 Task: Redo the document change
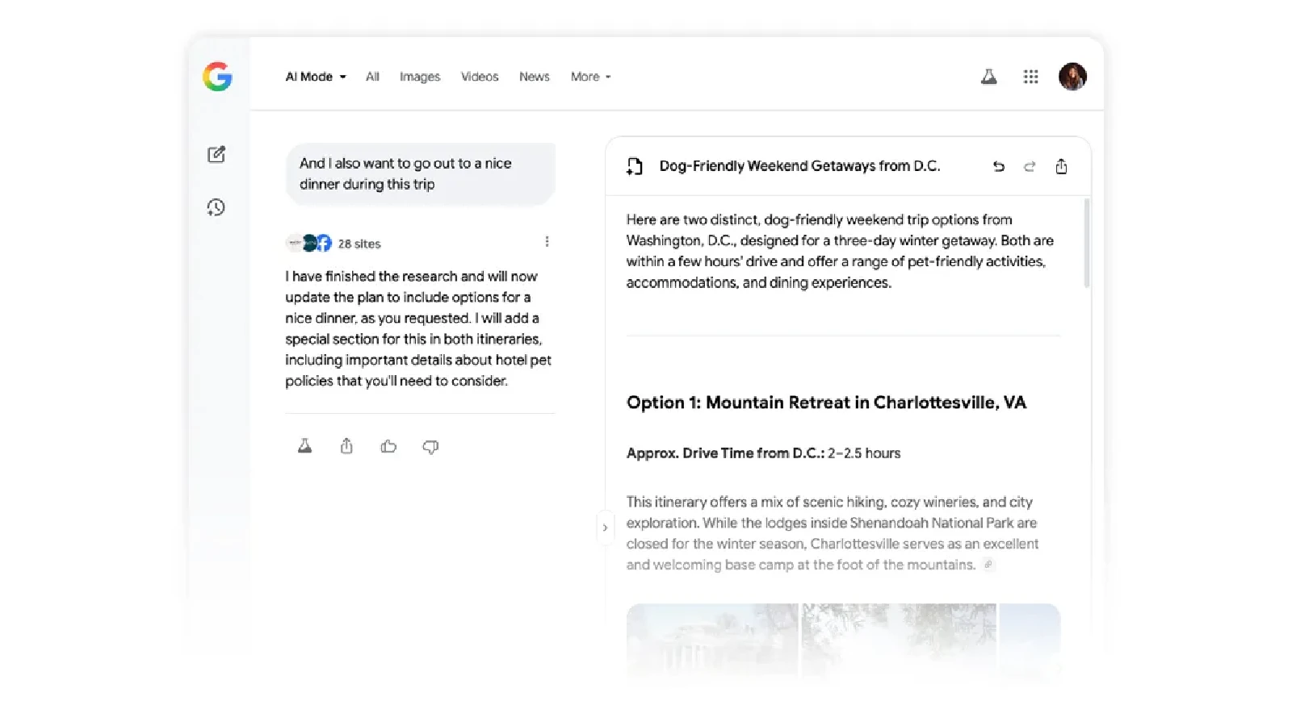coord(1030,166)
